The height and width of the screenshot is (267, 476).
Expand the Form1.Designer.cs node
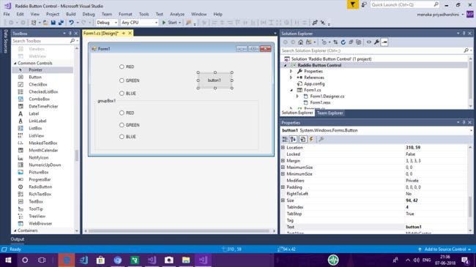click(297, 96)
